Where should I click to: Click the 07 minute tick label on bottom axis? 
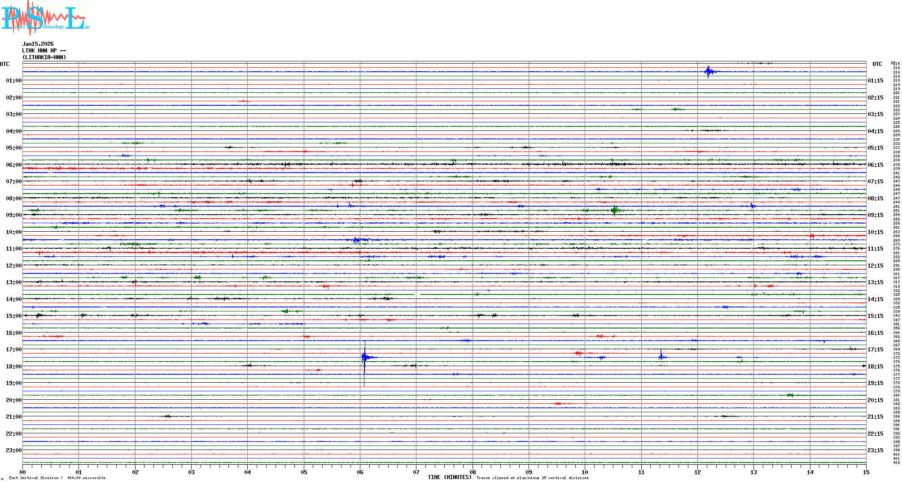416,472
